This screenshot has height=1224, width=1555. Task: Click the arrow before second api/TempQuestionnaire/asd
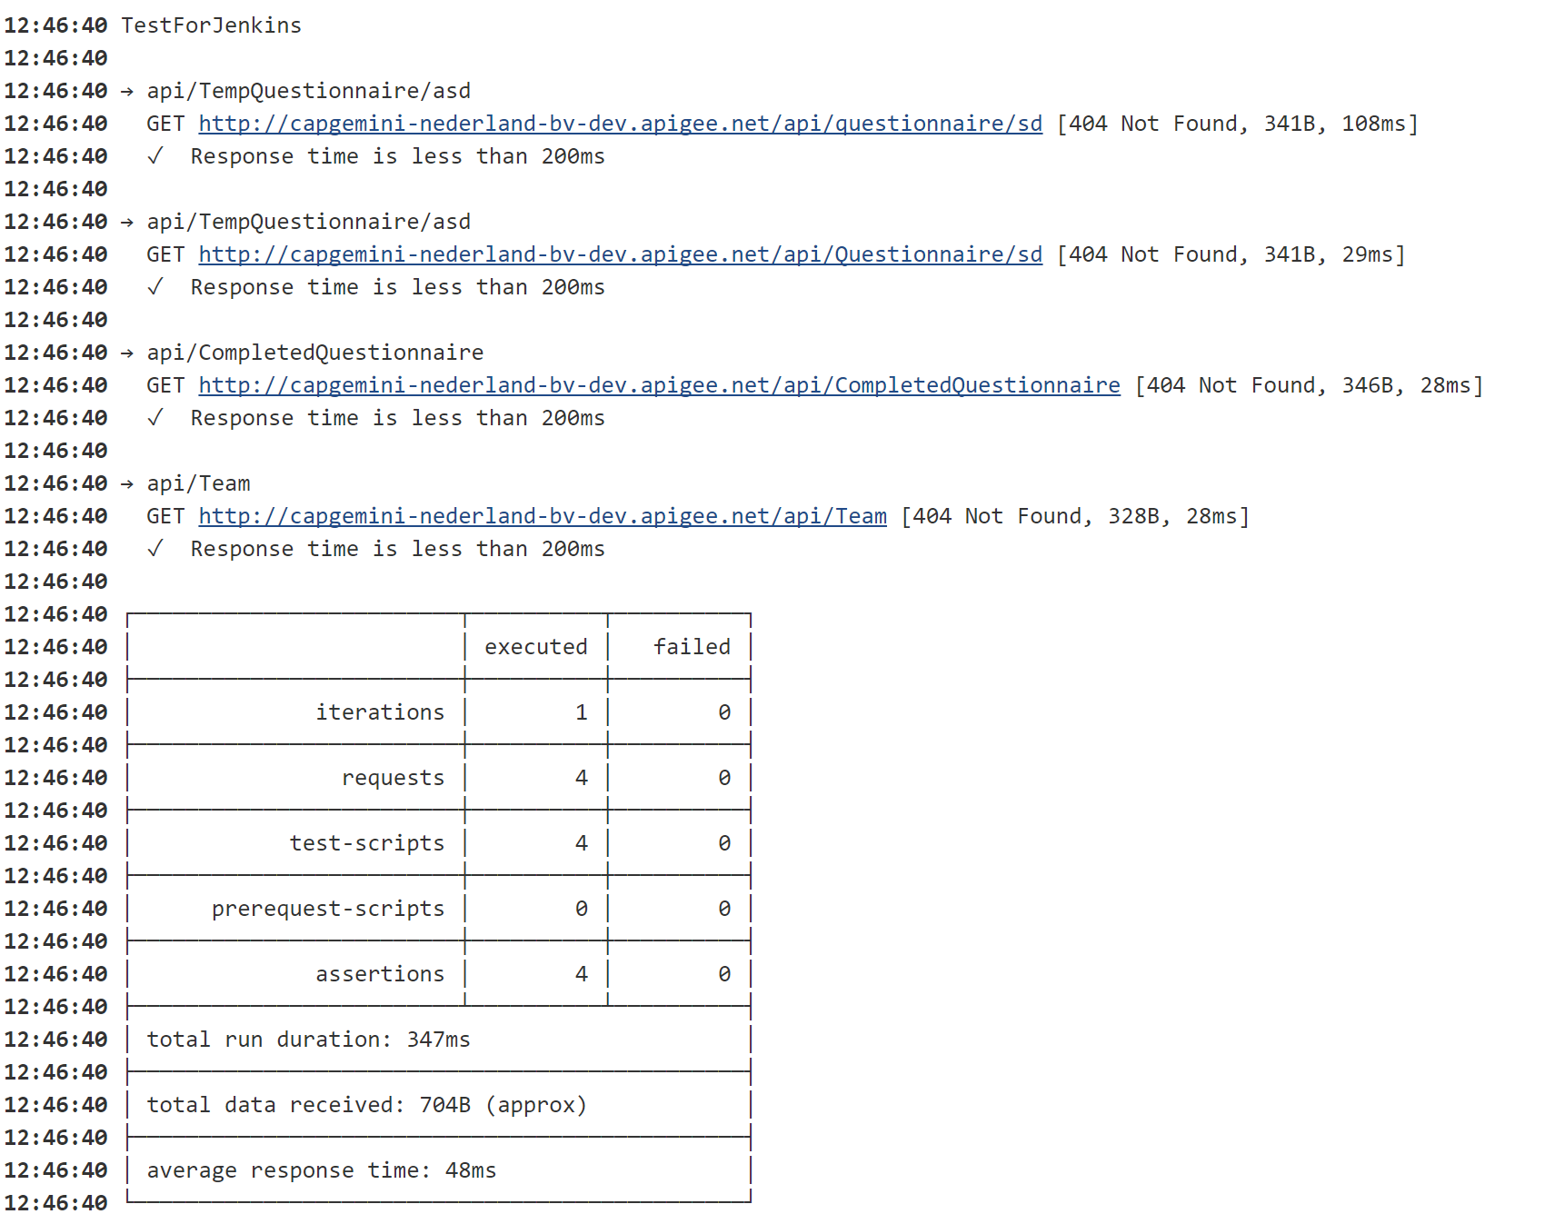[x=127, y=223]
